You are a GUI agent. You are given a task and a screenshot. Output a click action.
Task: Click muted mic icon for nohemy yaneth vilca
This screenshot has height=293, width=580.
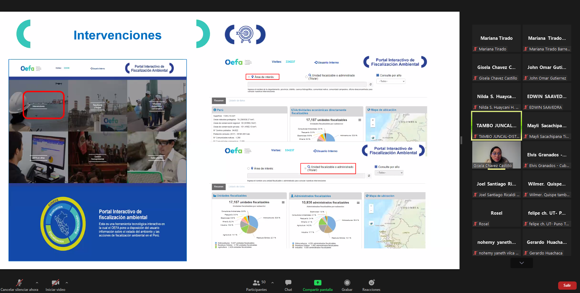pos(475,253)
